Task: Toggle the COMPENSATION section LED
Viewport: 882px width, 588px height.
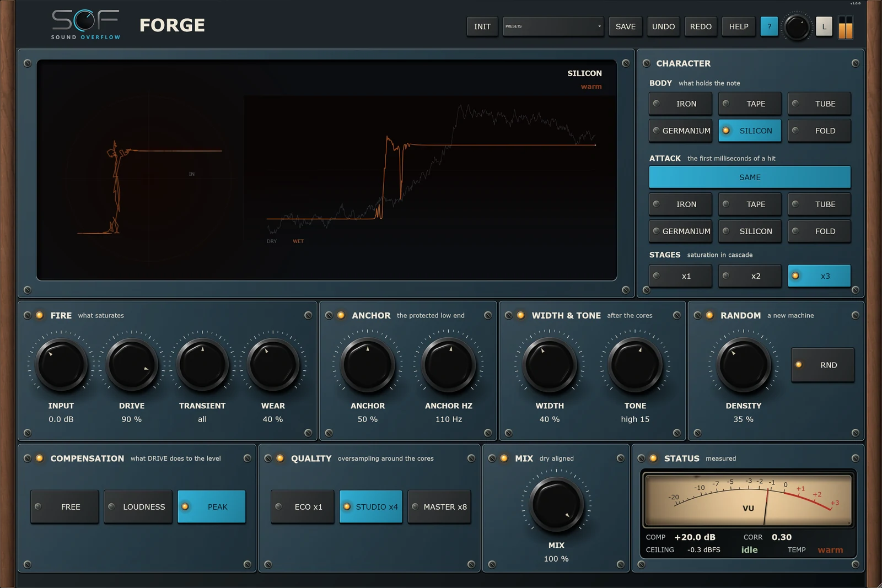Action: [x=40, y=458]
